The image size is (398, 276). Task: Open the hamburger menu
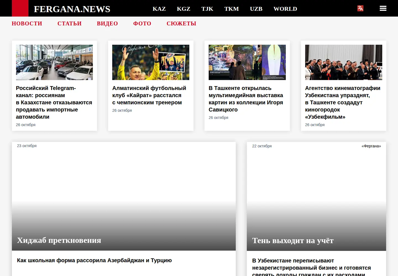pos(383,9)
